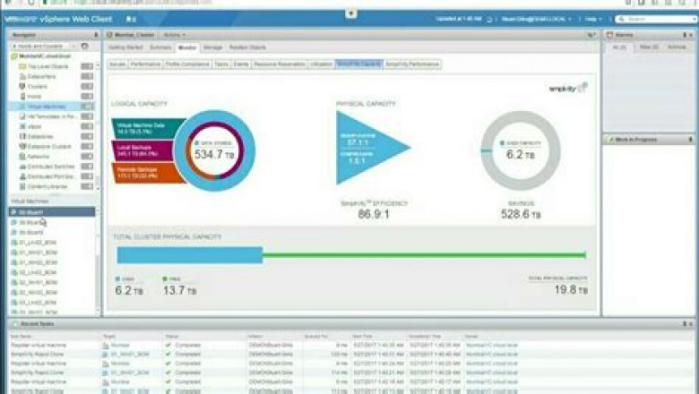Image resolution: width=699 pixels, height=394 pixels.
Task: Pin the Navigator panel
Action: pos(96,35)
